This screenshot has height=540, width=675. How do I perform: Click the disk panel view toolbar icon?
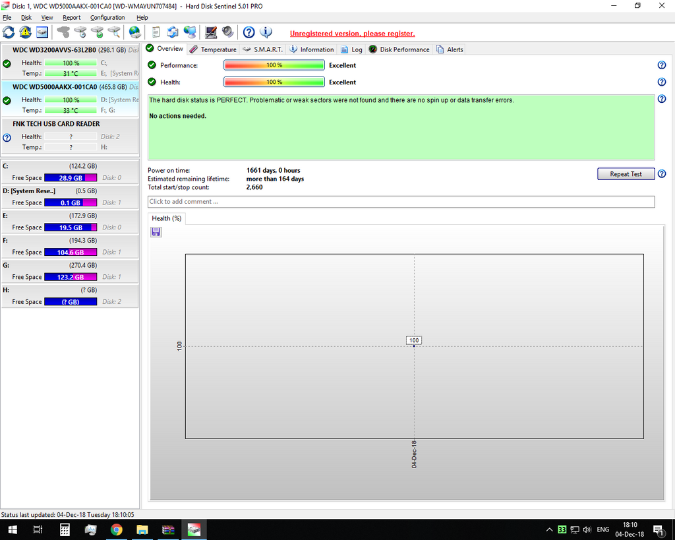(42, 32)
